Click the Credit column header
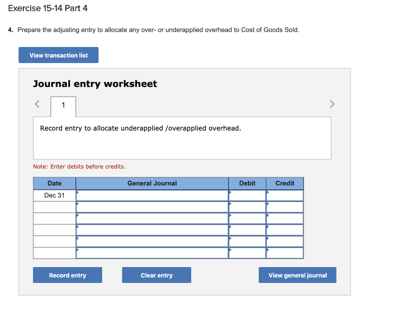Viewport: 407px width, 325px height. [285, 183]
